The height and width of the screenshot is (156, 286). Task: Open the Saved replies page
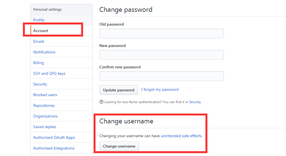tap(45, 127)
